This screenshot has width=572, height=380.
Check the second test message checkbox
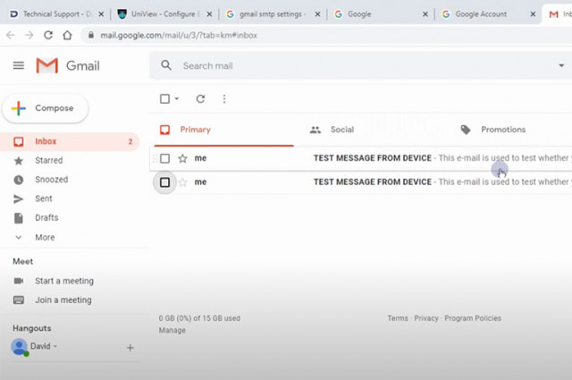coord(164,182)
